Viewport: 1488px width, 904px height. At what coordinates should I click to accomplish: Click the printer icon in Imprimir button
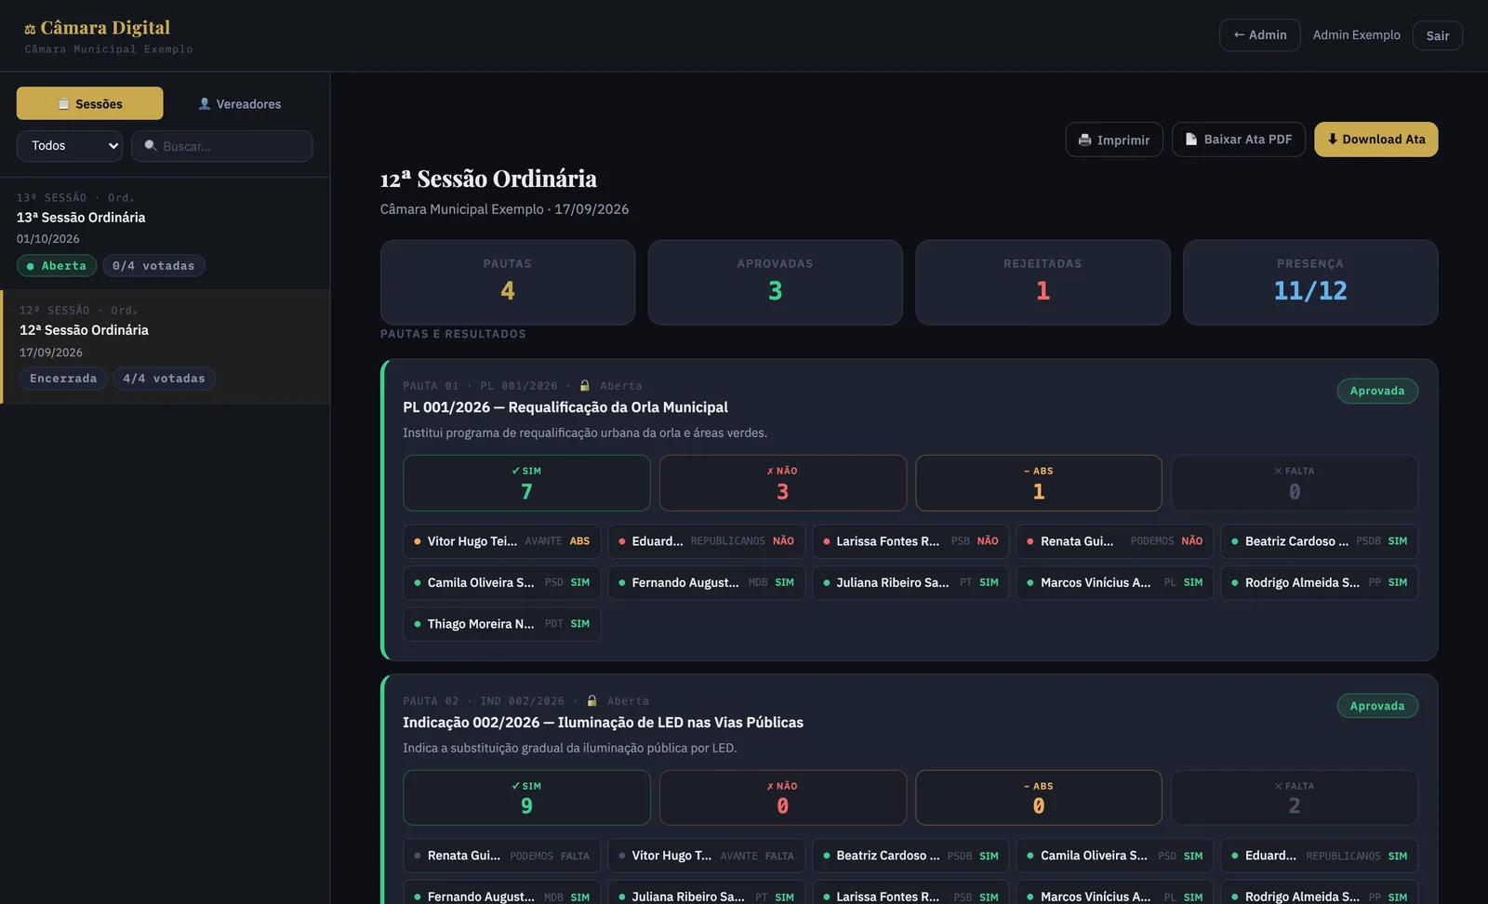pos(1084,140)
